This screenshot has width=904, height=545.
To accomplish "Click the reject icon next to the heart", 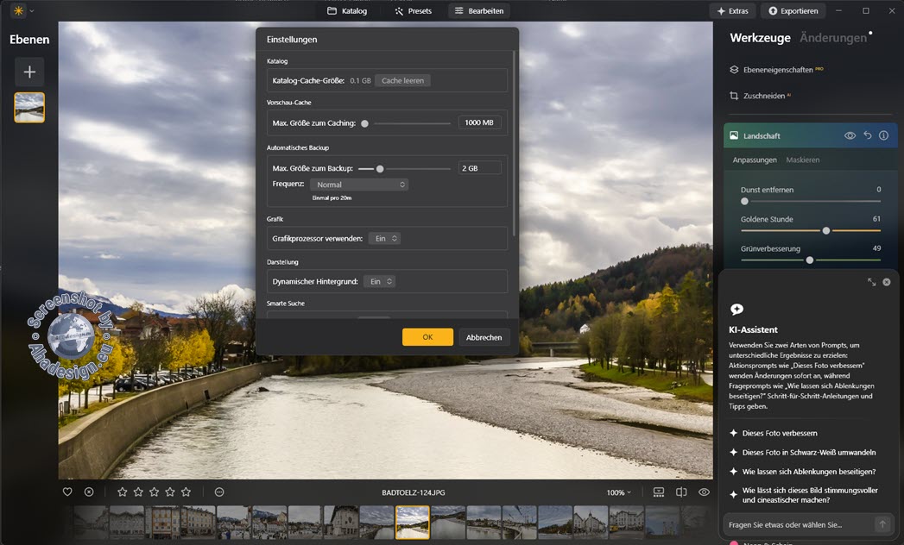I will 89,492.
